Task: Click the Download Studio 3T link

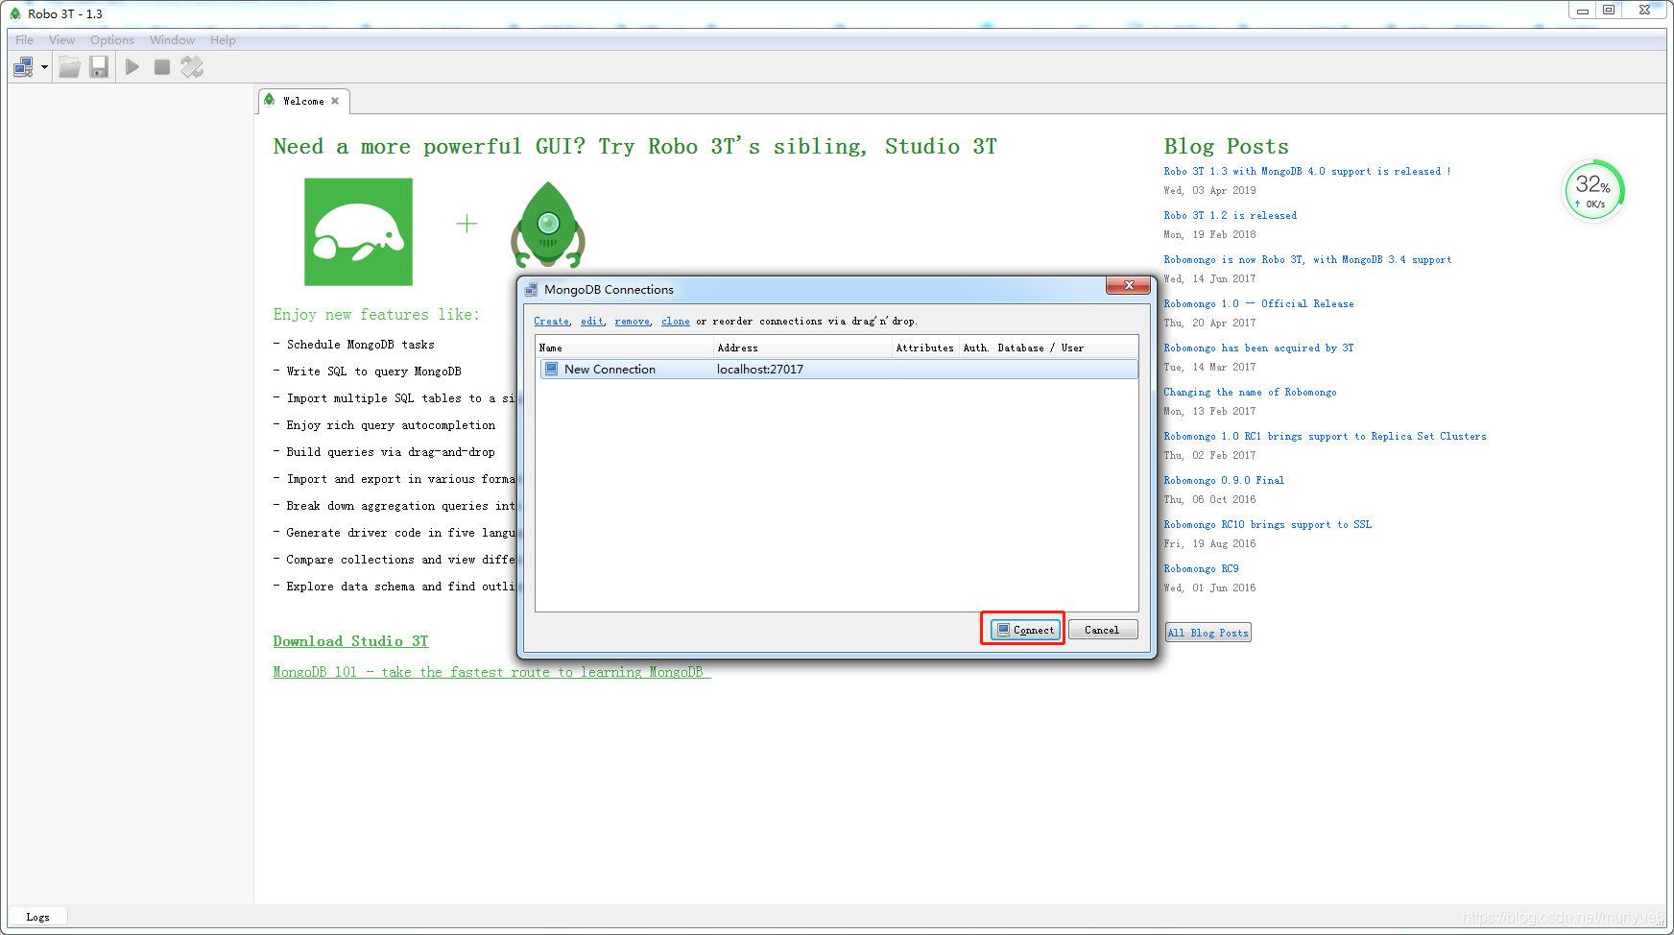Action: (x=350, y=641)
